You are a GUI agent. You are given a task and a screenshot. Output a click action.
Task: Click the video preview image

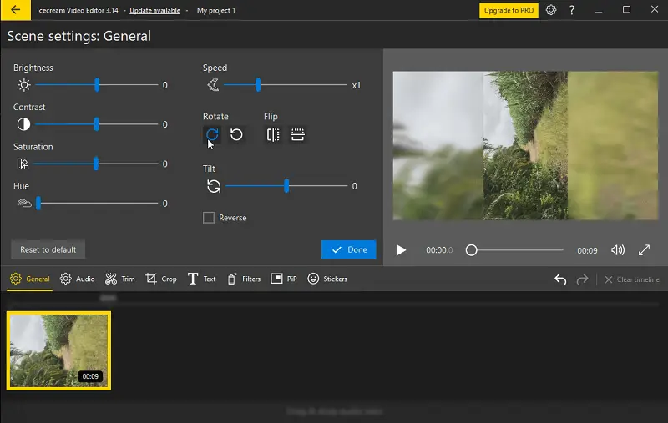tap(525, 145)
